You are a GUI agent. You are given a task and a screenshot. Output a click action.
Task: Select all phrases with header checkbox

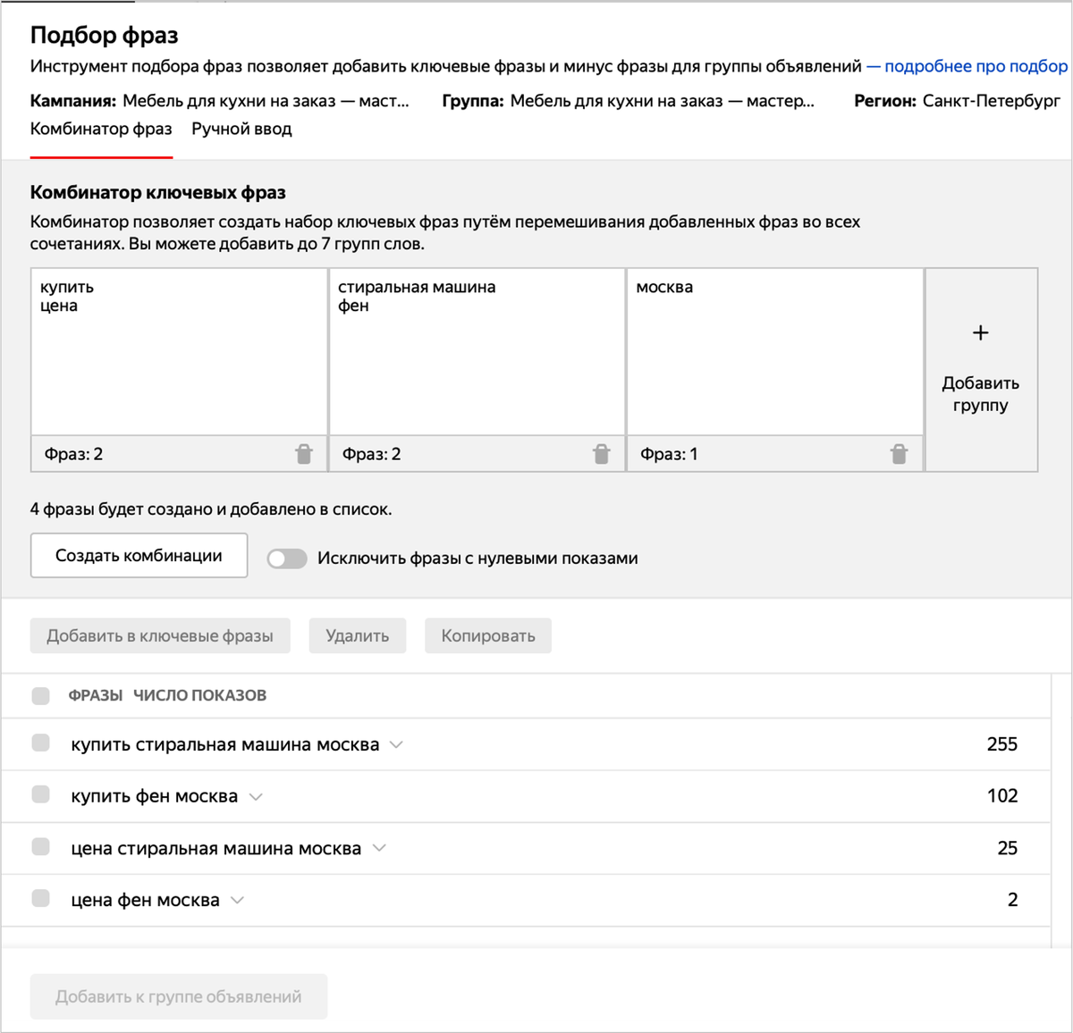click(41, 696)
